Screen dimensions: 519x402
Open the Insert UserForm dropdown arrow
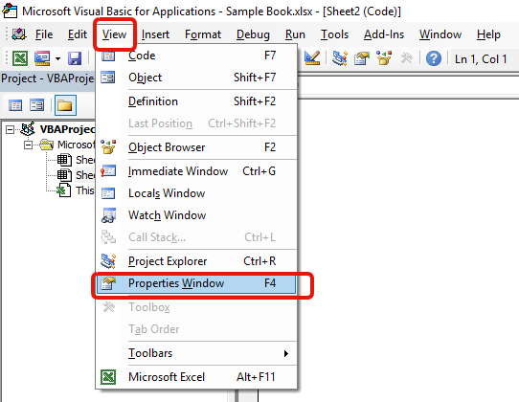tap(57, 59)
